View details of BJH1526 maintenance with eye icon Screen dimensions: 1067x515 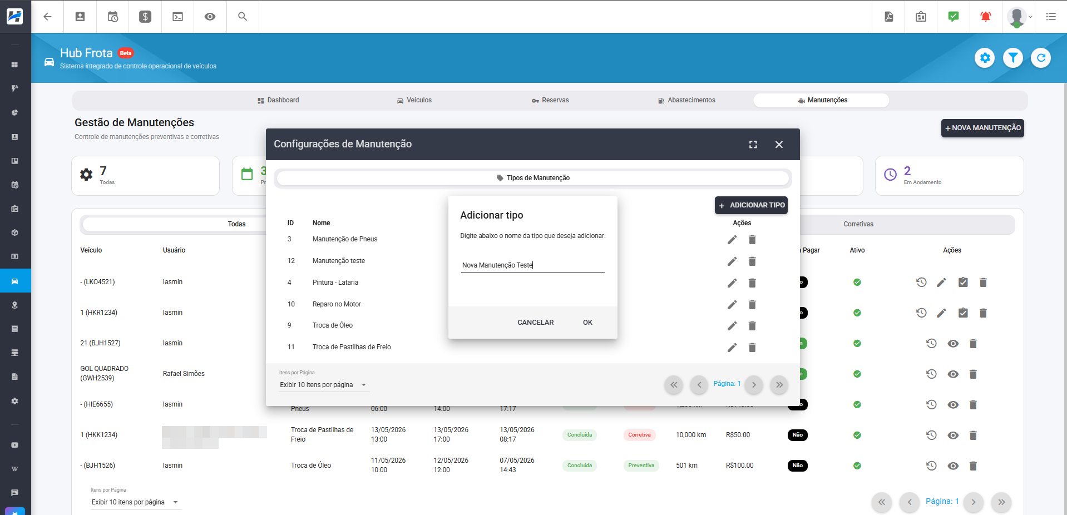[953, 466]
